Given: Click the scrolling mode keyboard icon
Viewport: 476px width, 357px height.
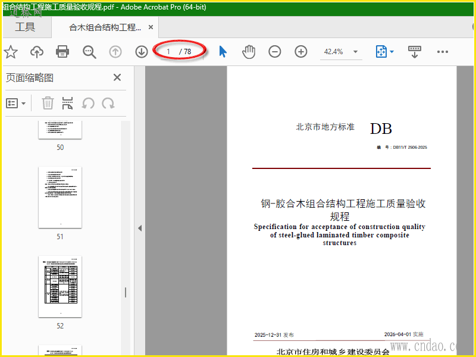Looking at the screenshot, I should click(x=414, y=52).
